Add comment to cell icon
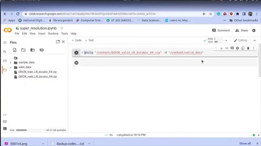This screenshot has height=146, width=261. click(232, 48)
